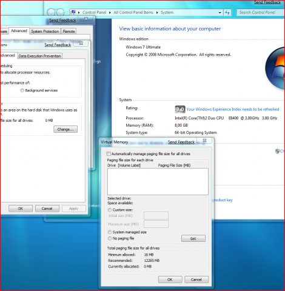Close the Virtual Memory dialog

204,141
